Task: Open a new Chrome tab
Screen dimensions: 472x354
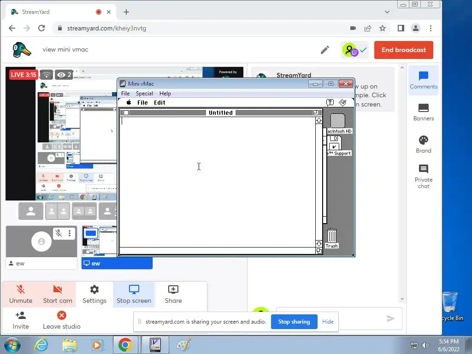Action: pos(126,12)
